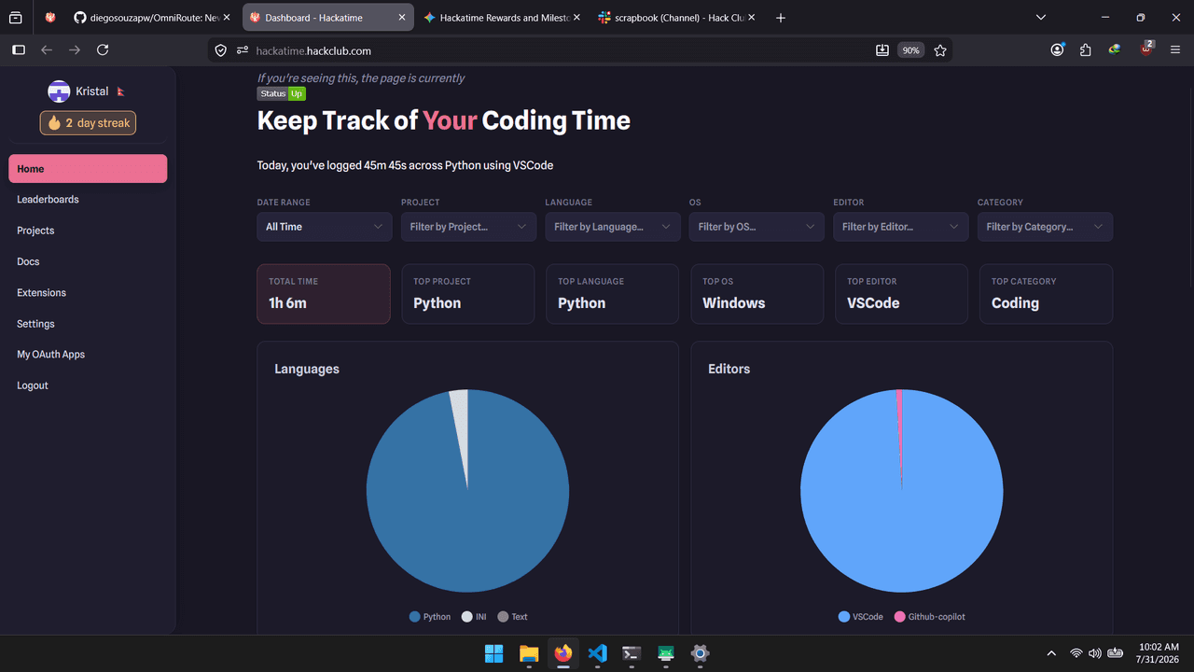This screenshot has height=672, width=1194.
Task: Click the Python legend color dot
Action: [415, 617]
